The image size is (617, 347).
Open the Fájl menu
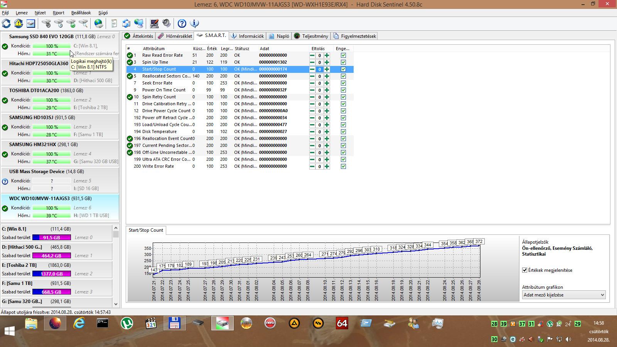click(x=5, y=13)
